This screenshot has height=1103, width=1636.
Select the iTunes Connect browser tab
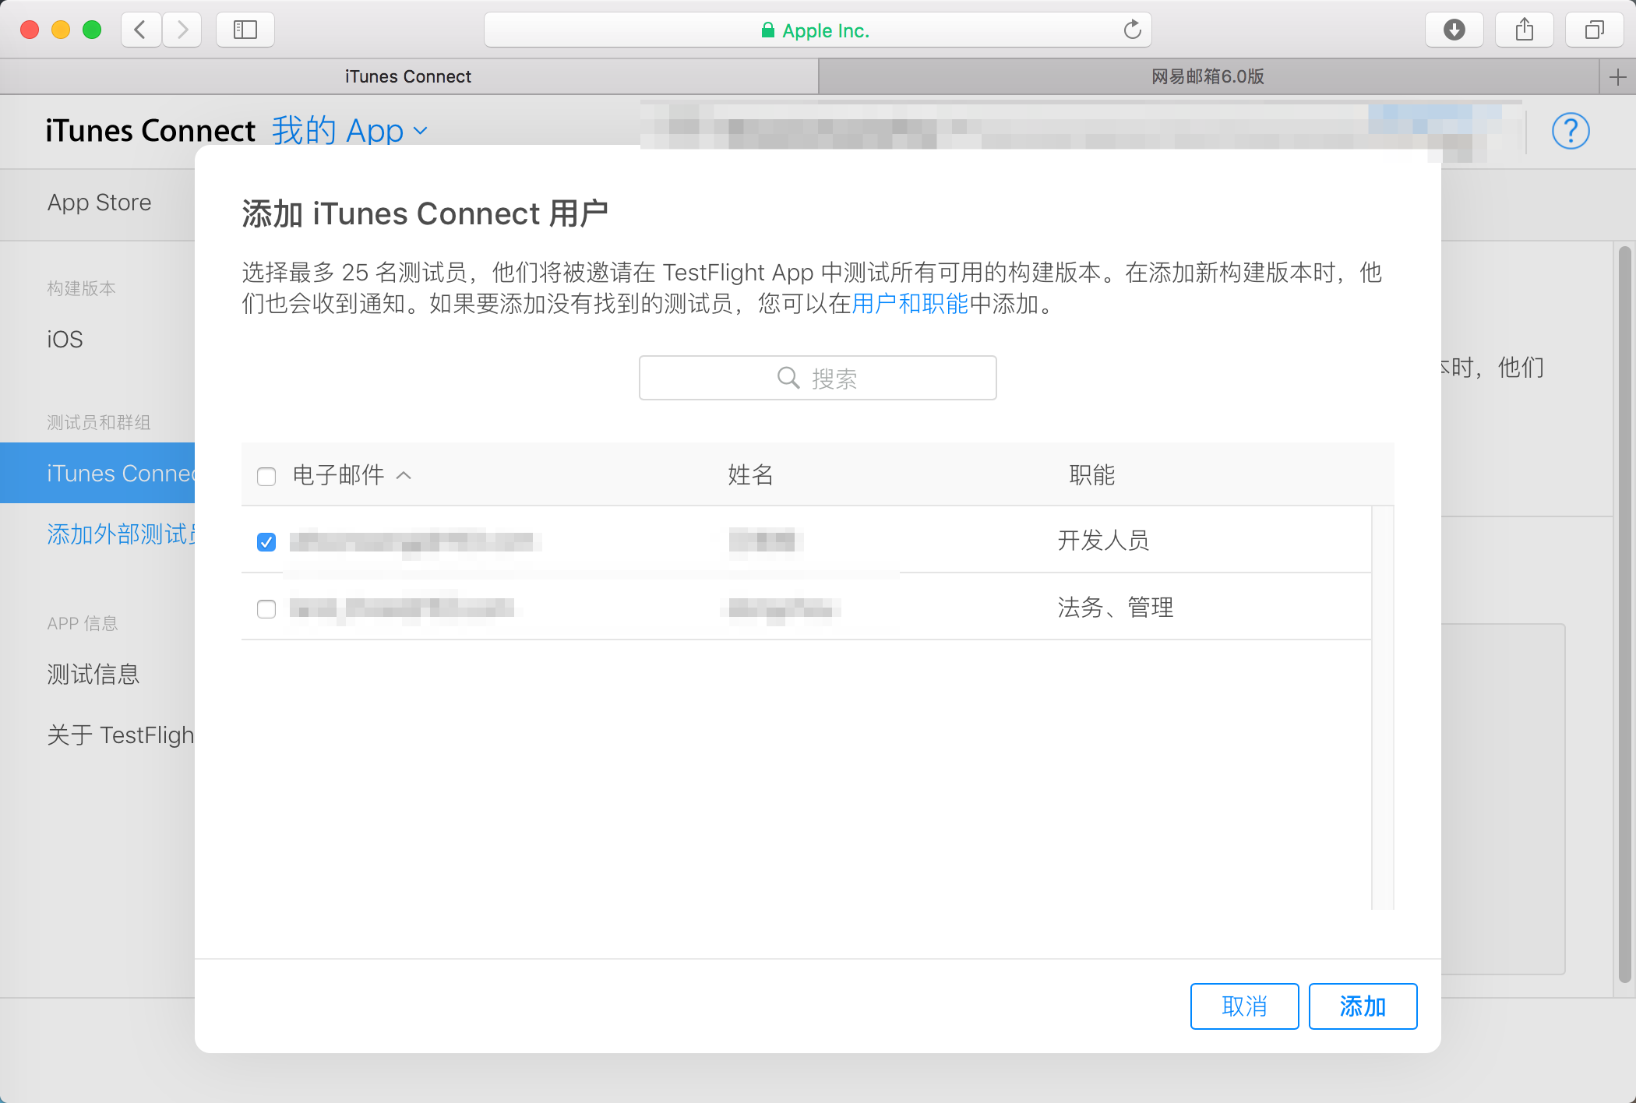[408, 77]
